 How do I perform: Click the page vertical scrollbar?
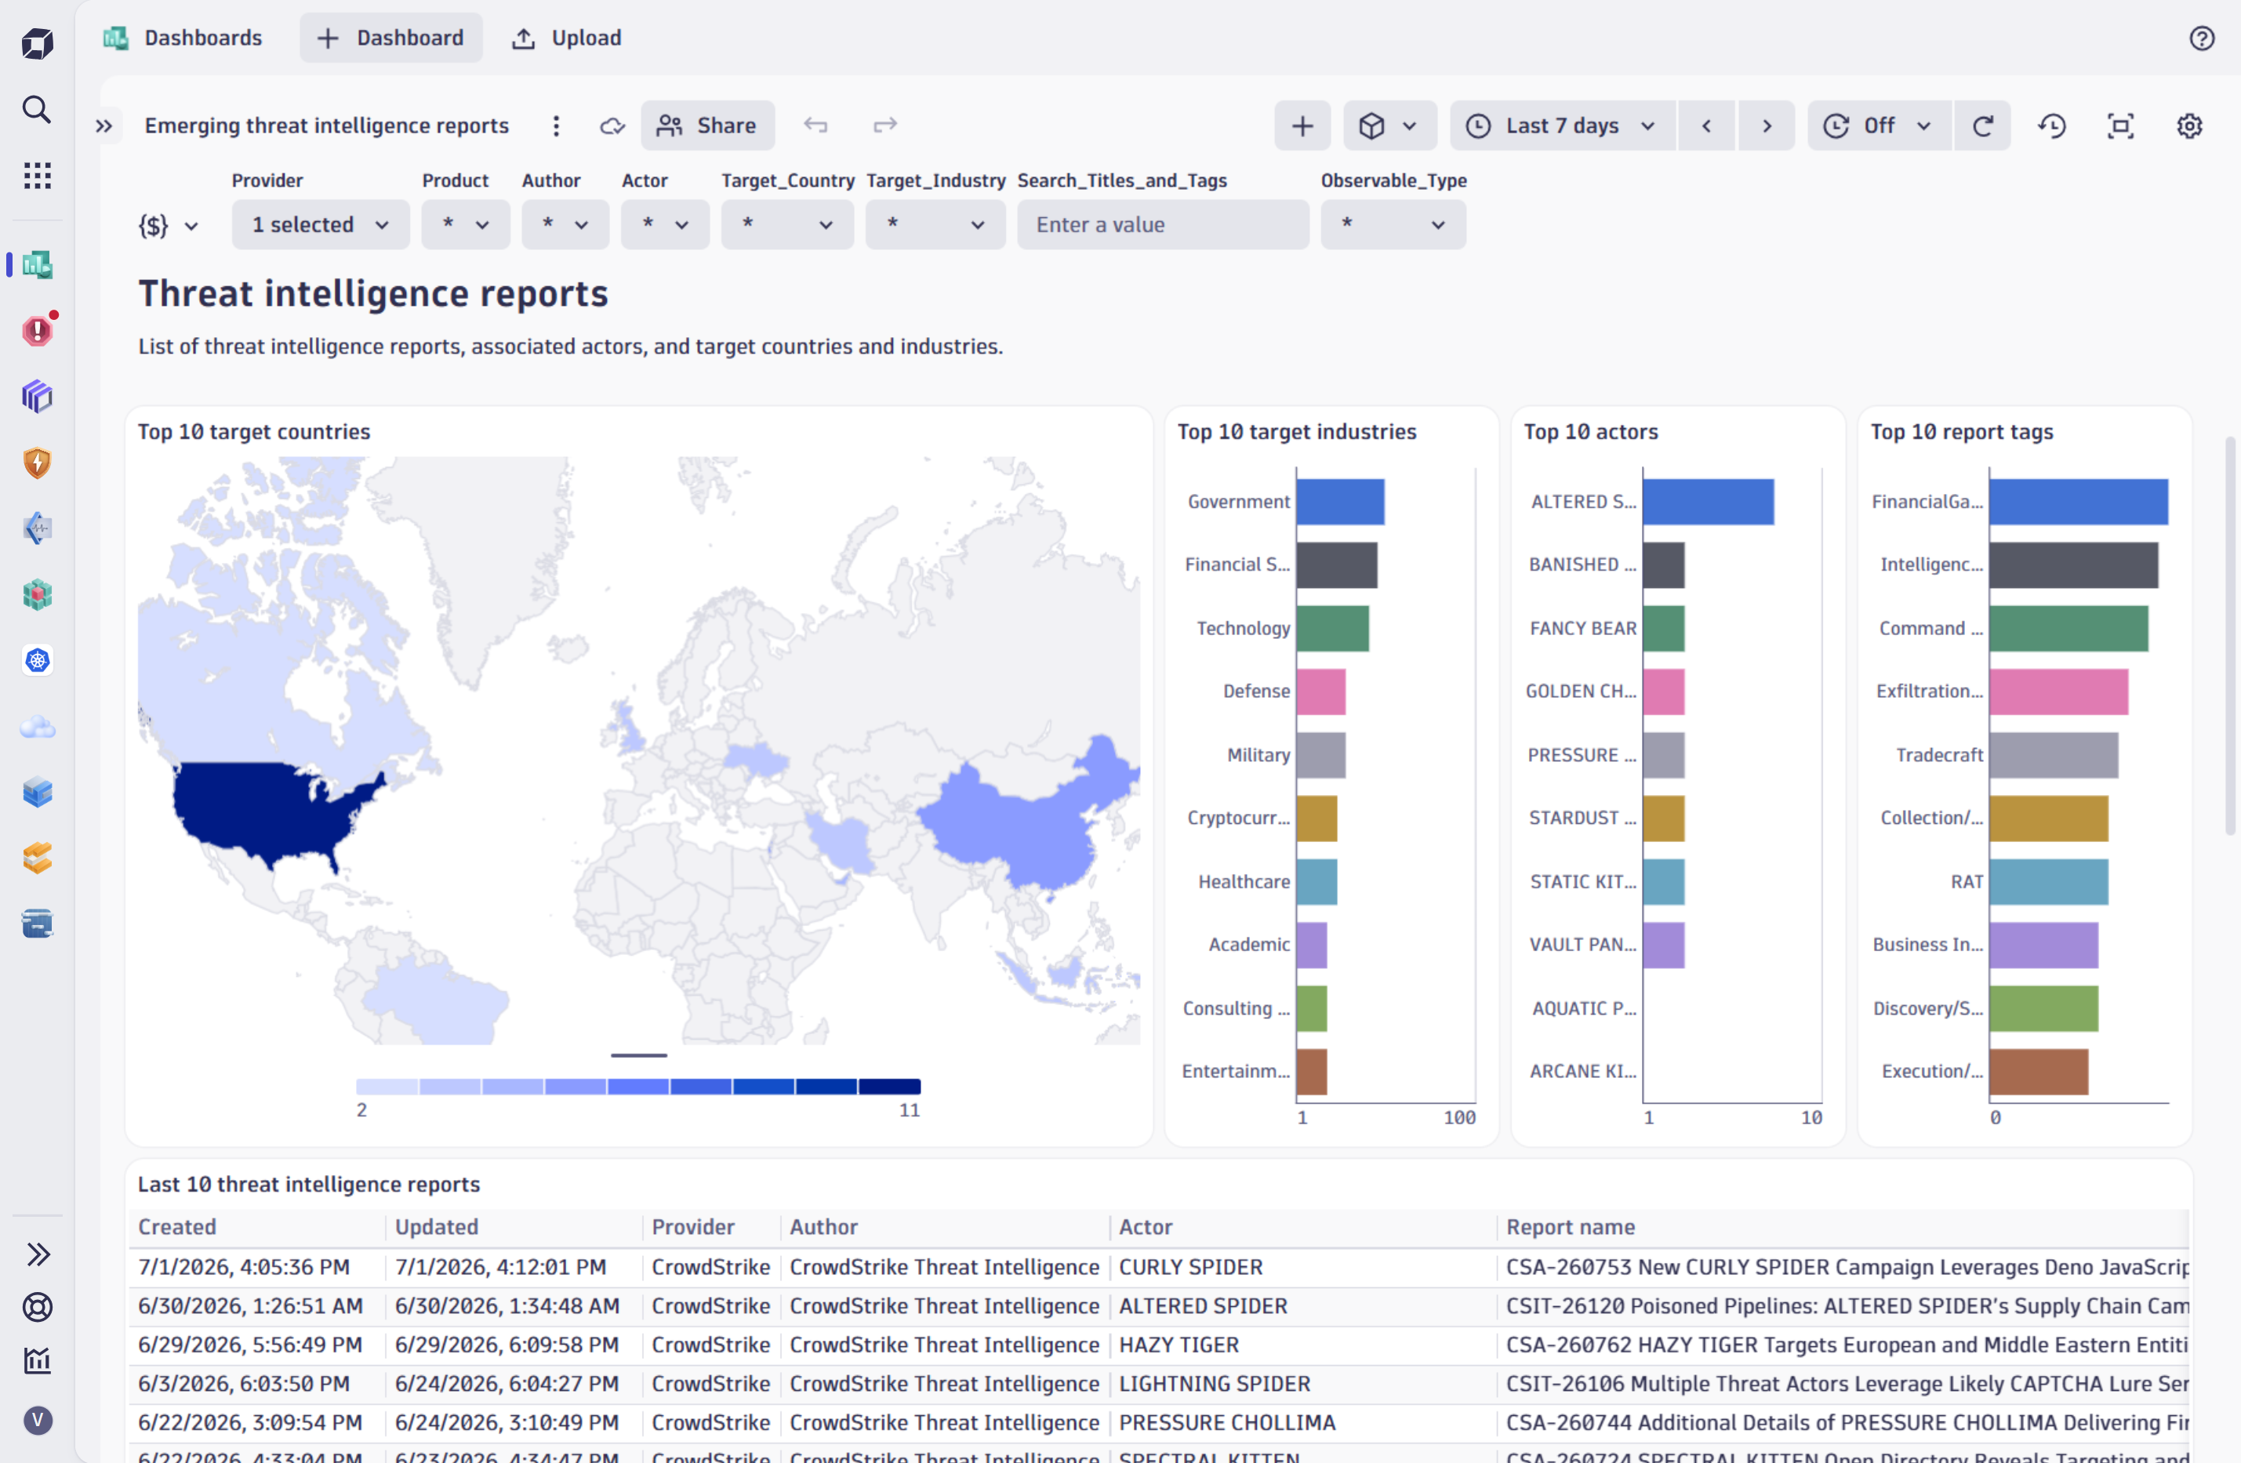2230,636
